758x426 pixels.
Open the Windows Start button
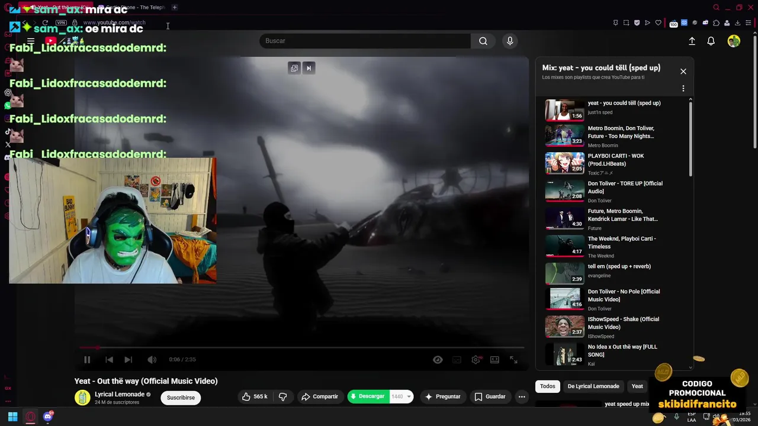(12, 417)
